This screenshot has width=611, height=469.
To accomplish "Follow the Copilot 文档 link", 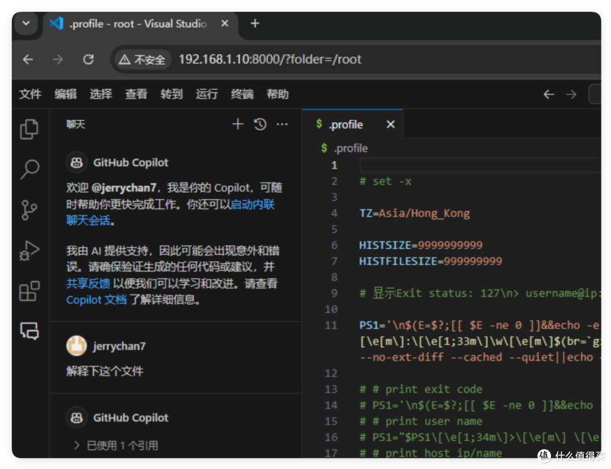I will [96, 299].
